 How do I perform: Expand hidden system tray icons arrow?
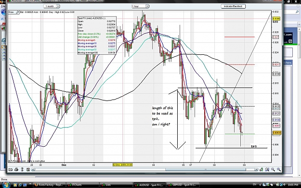coord(260,185)
